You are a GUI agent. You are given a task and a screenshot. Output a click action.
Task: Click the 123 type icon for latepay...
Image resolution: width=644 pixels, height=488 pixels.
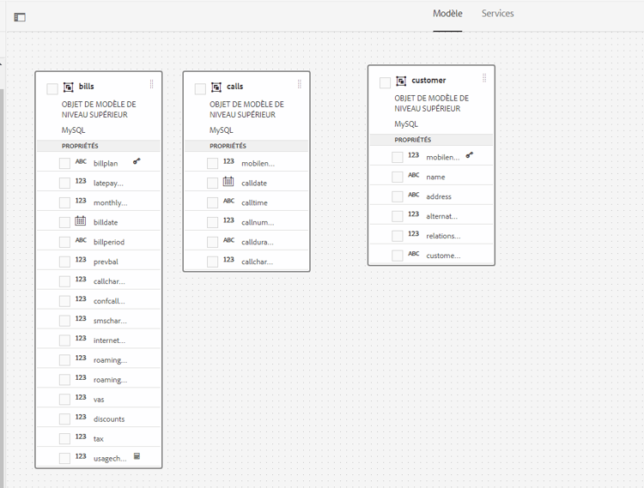pyautogui.click(x=81, y=181)
